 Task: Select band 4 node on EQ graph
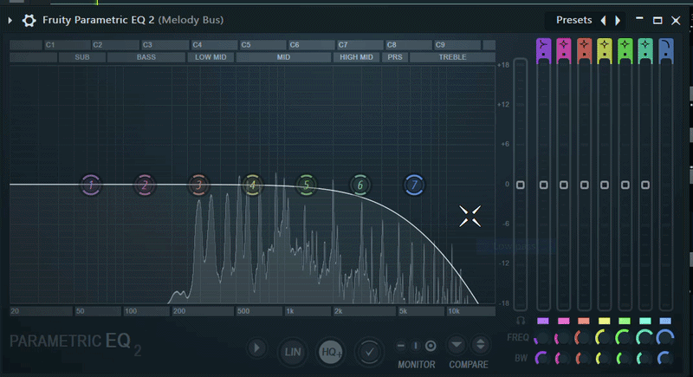coord(252,185)
